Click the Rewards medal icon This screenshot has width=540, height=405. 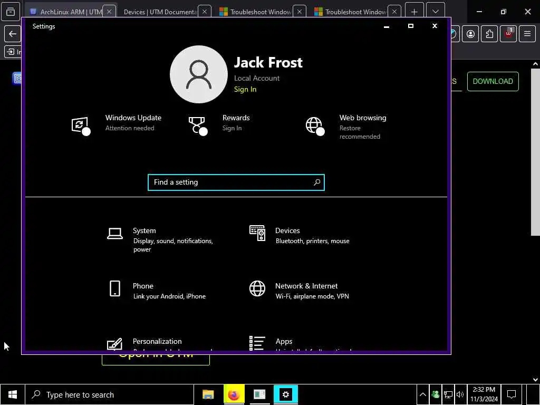[198, 126]
